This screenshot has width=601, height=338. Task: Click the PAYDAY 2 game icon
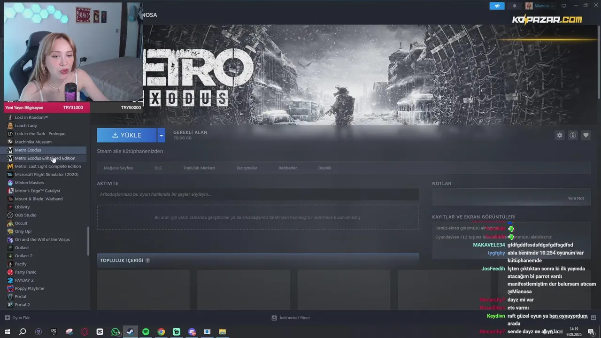coord(10,280)
